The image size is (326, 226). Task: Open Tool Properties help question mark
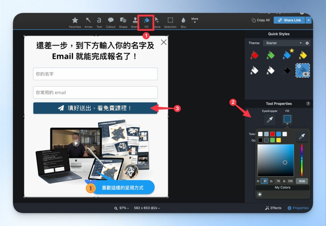(308, 104)
